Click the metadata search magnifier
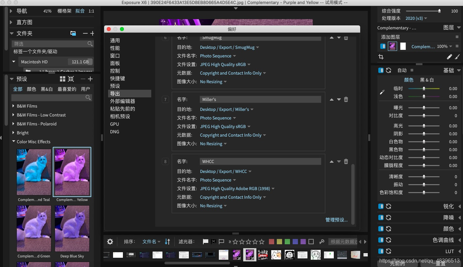Image resolution: width=463 pixels, height=267 pixels. point(322,242)
